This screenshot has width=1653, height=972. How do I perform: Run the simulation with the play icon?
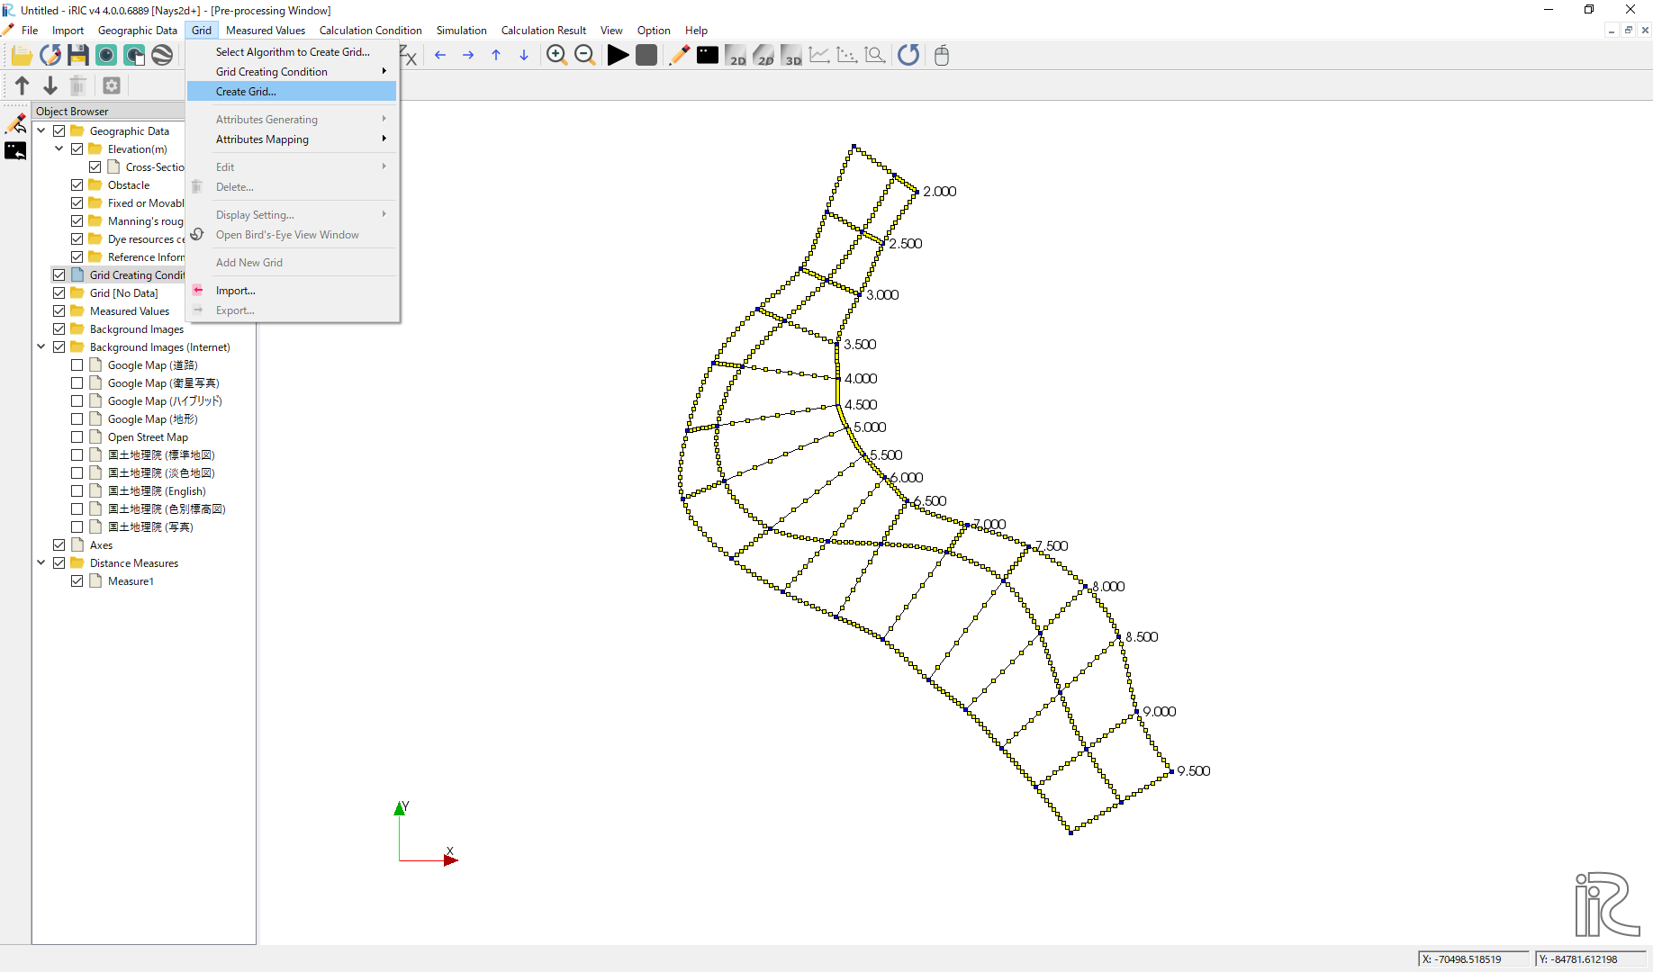618,56
